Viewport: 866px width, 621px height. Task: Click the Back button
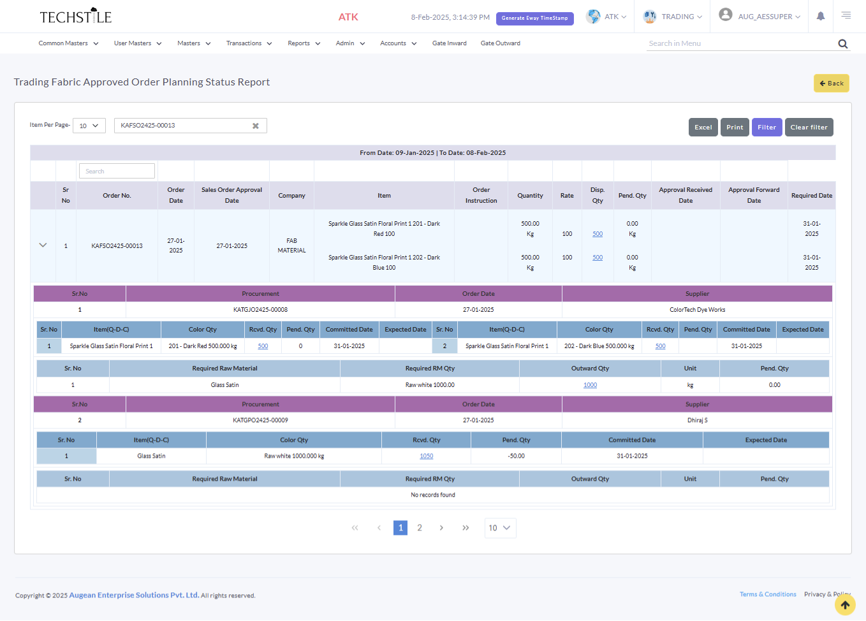point(831,84)
